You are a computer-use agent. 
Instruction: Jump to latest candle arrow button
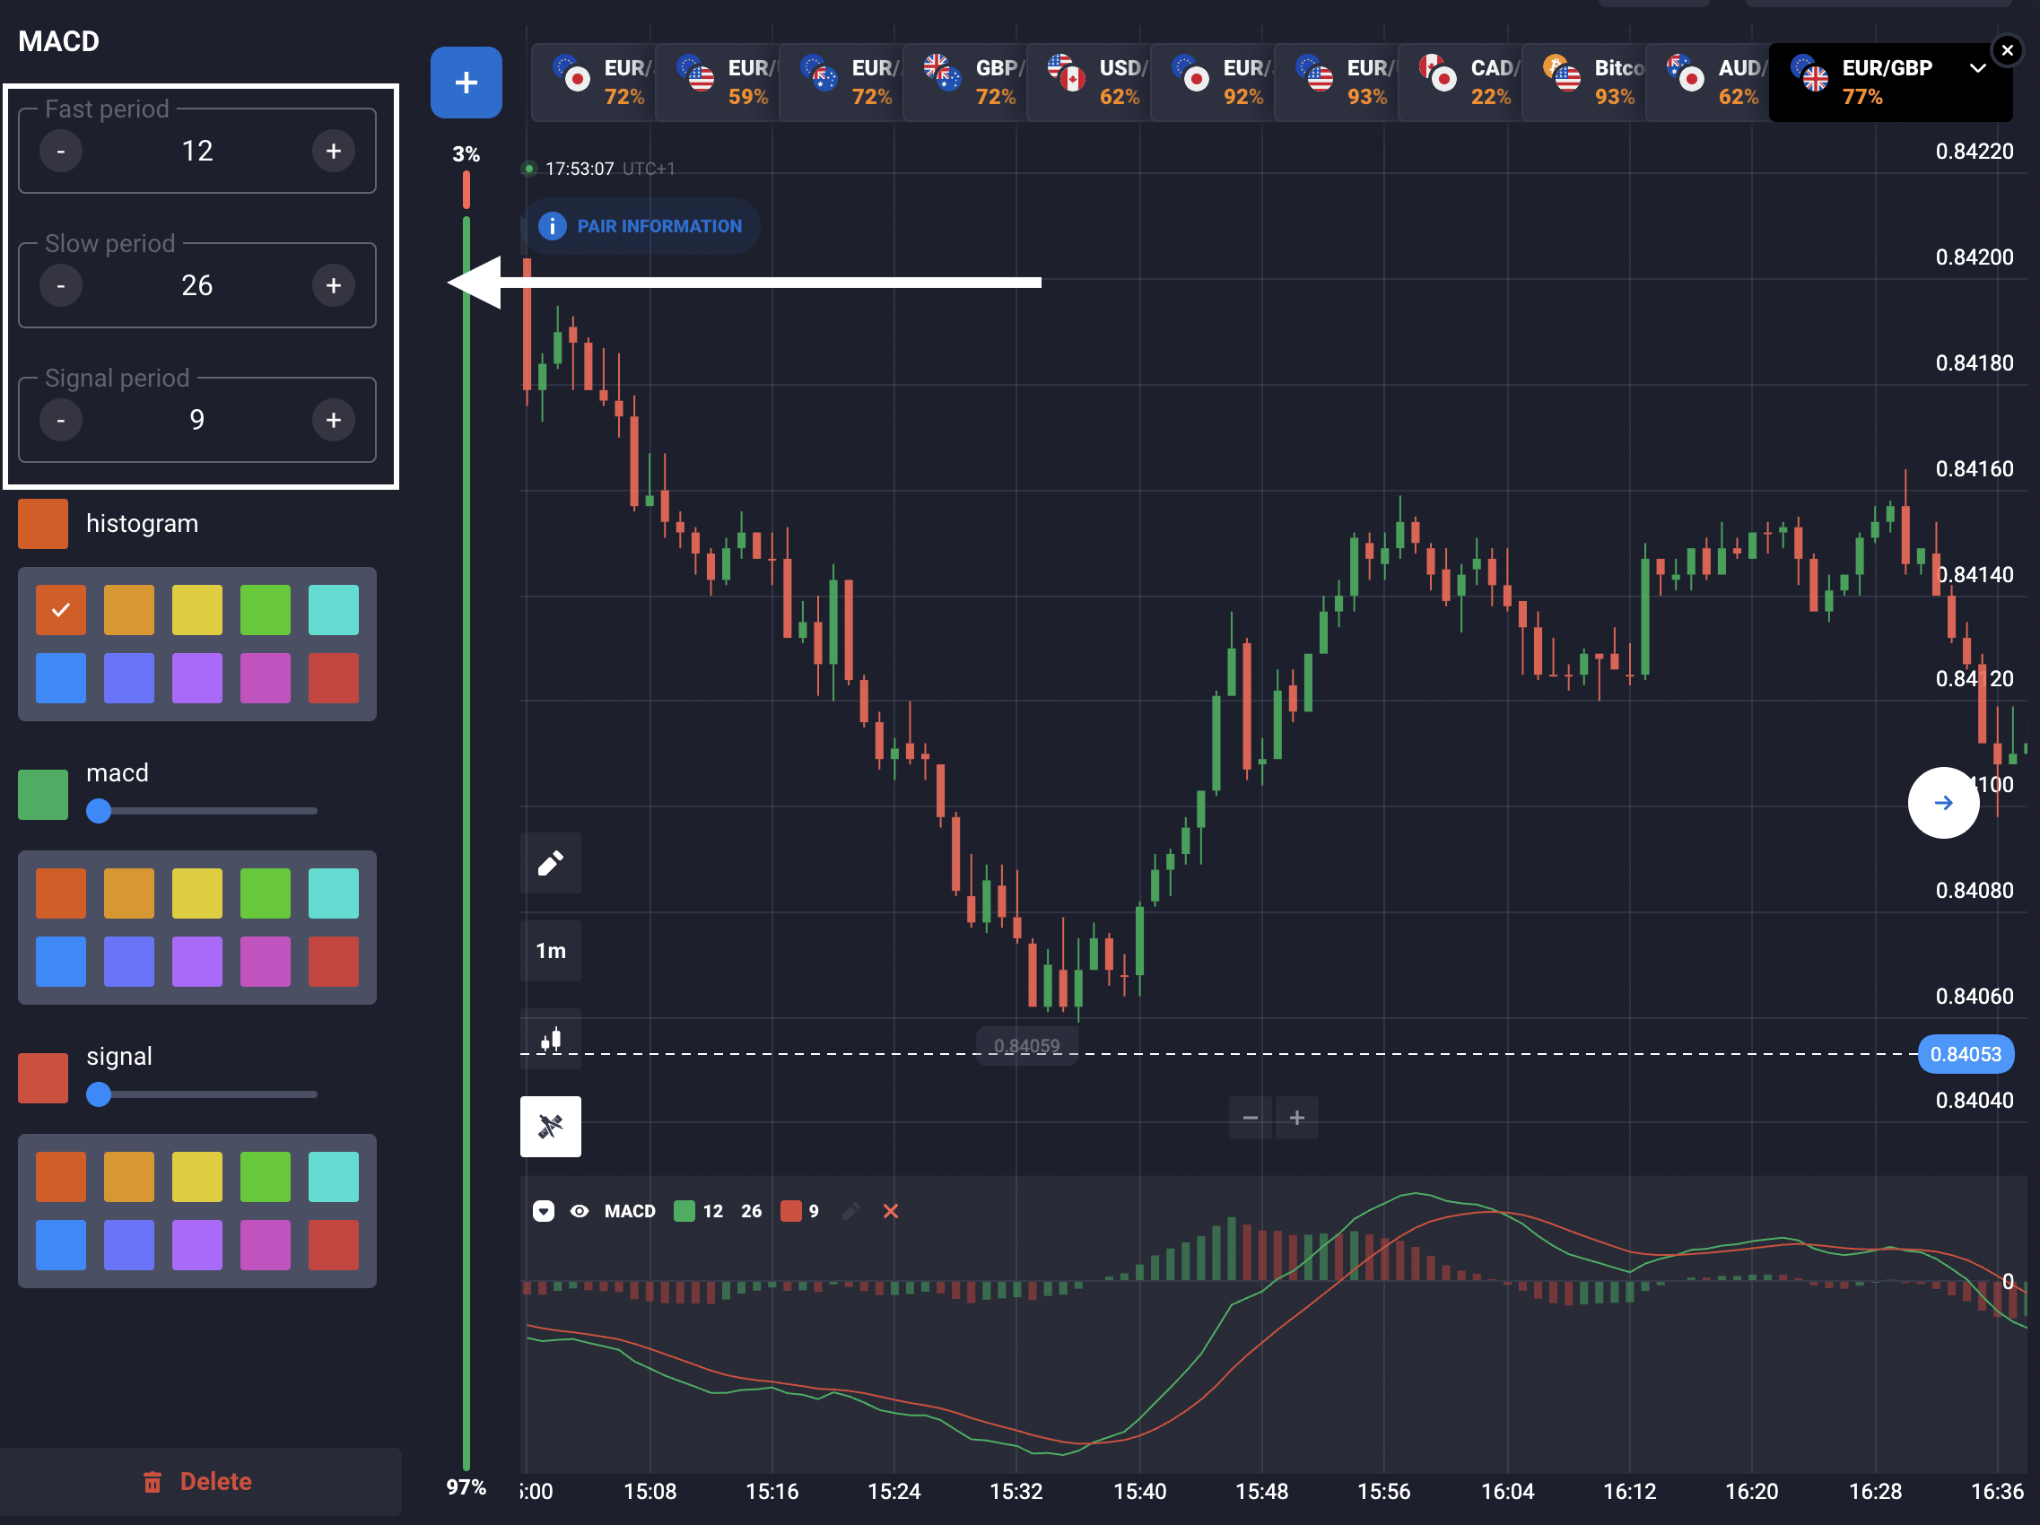(1943, 802)
